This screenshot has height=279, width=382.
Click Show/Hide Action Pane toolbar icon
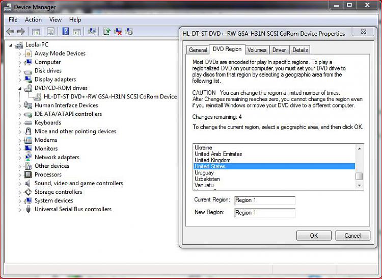pyautogui.click(x=77, y=32)
